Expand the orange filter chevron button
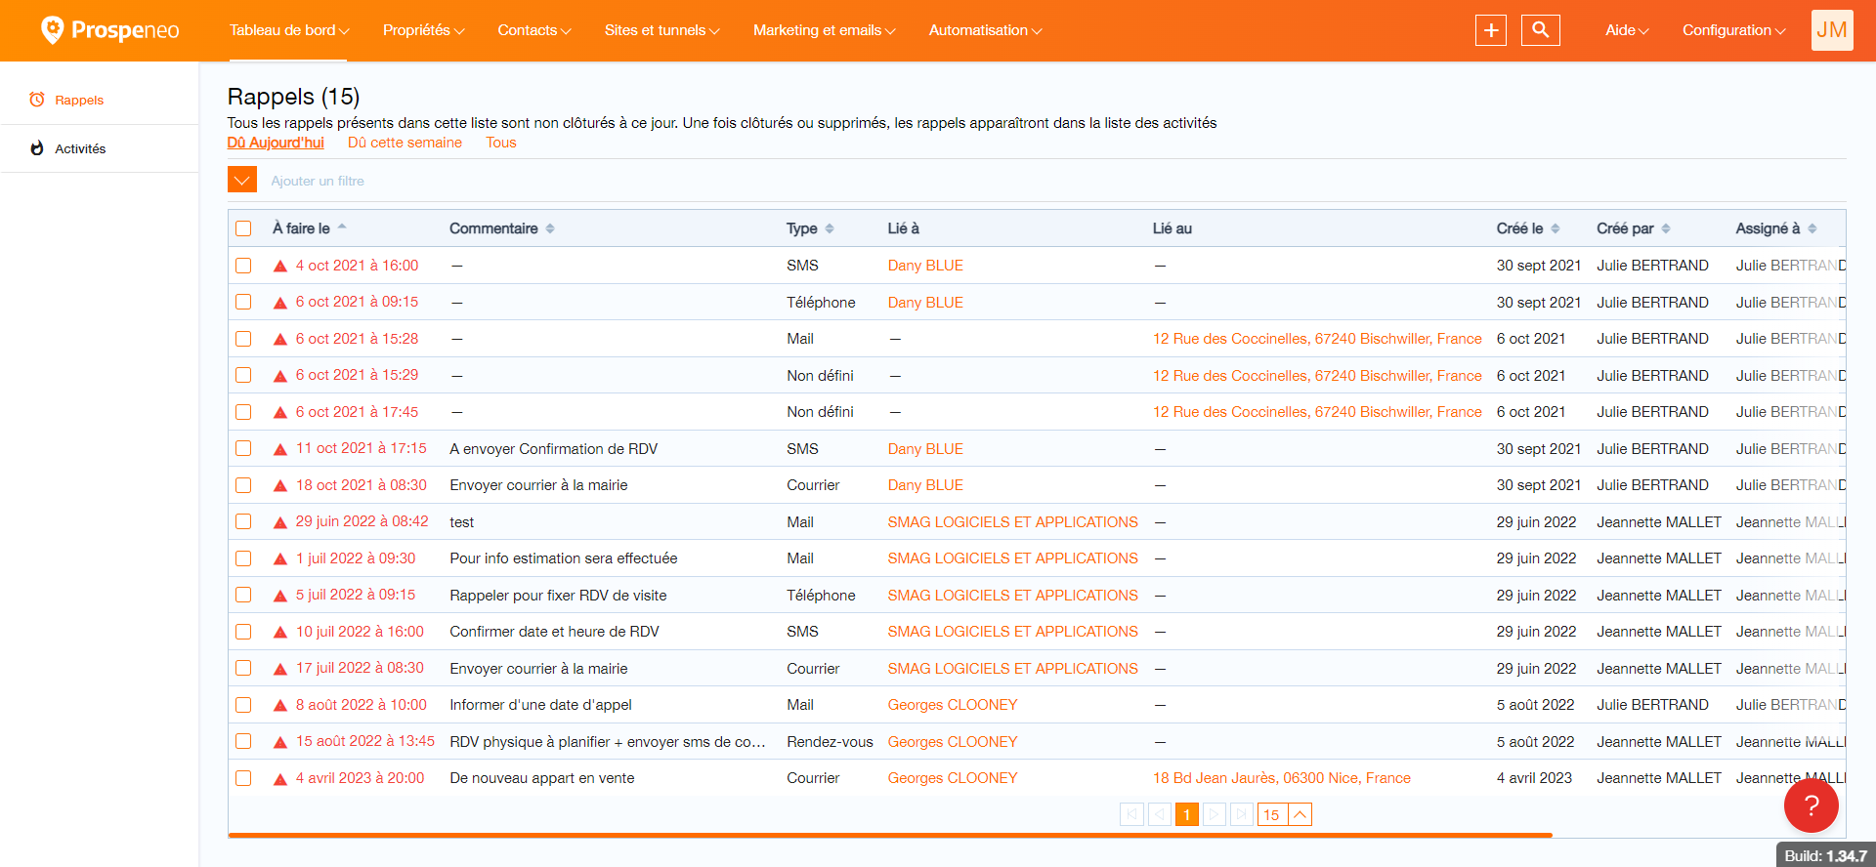Screen dimensions: 1876x867 coord(242,180)
